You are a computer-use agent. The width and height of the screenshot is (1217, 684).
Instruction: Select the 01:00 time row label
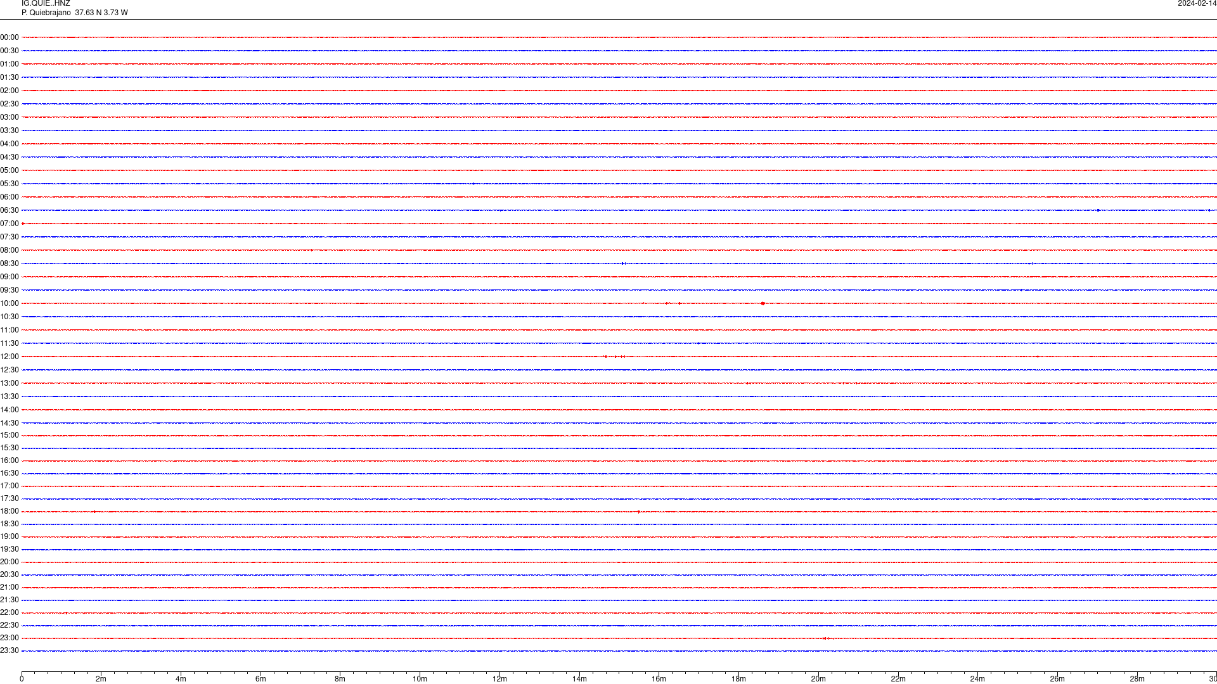[x=10, y=64]
